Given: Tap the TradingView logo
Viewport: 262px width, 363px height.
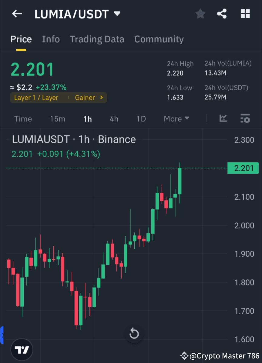Looking at the screenshot, I should (x=21, y=349).
